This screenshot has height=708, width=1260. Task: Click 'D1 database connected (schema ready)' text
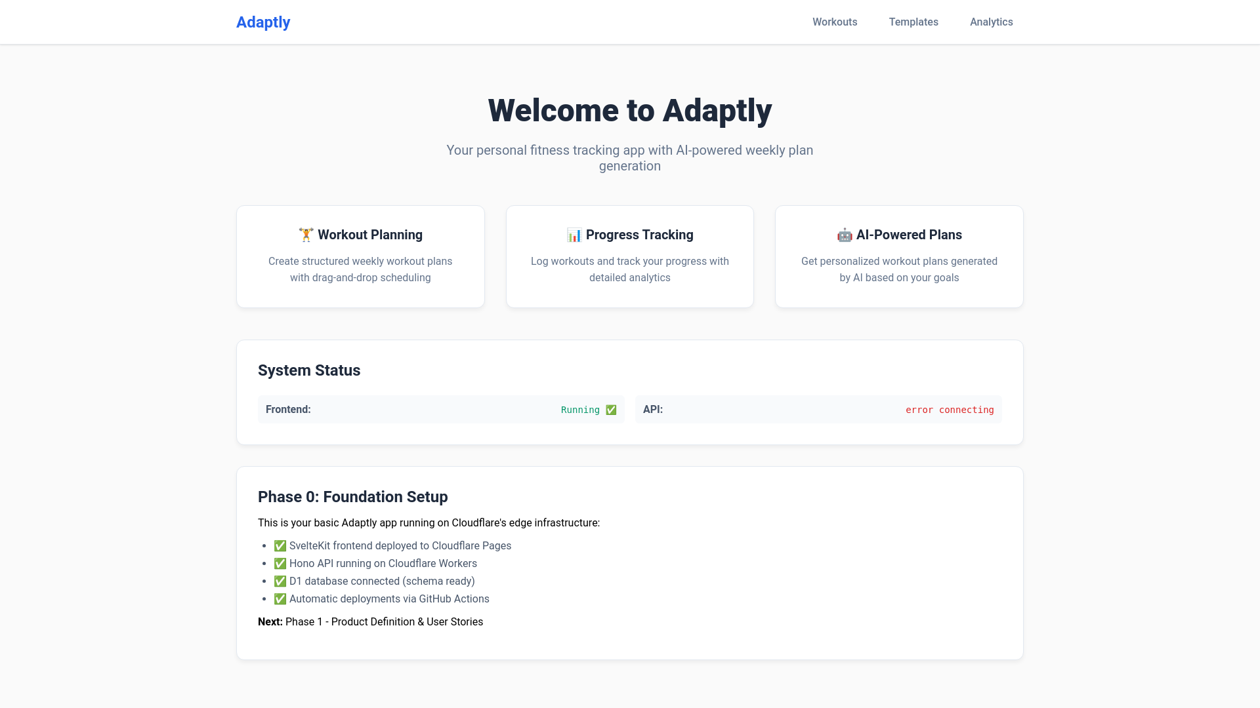pos(382,581)
